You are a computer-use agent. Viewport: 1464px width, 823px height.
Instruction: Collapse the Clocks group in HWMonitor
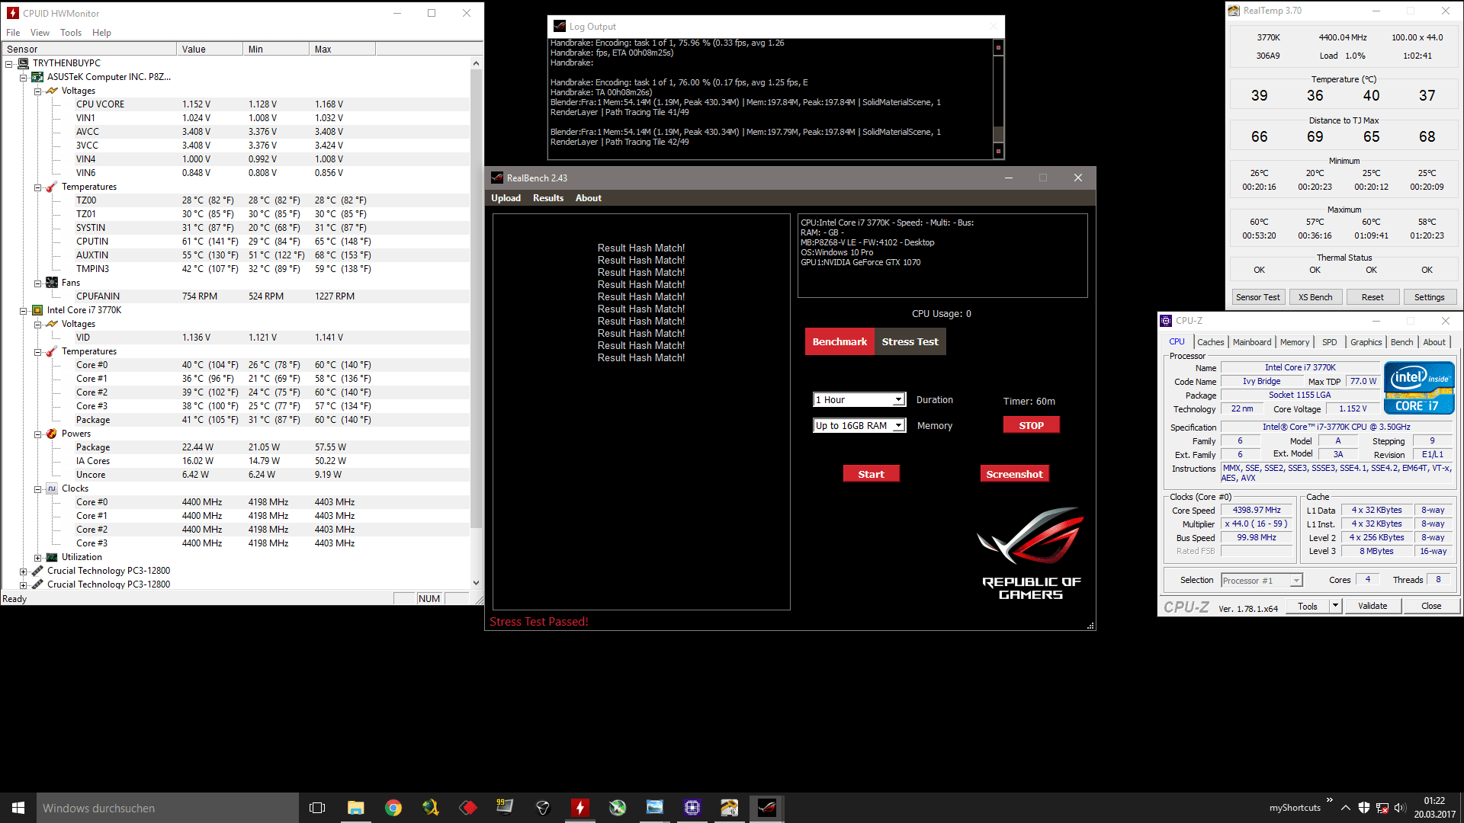click(x=37, y=488)
